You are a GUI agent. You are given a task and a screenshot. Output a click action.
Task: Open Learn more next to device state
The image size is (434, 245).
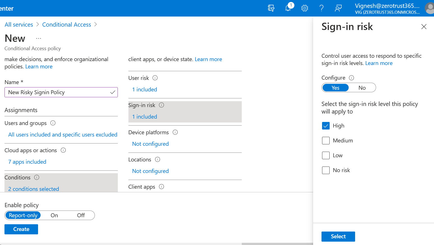point(208,59)
